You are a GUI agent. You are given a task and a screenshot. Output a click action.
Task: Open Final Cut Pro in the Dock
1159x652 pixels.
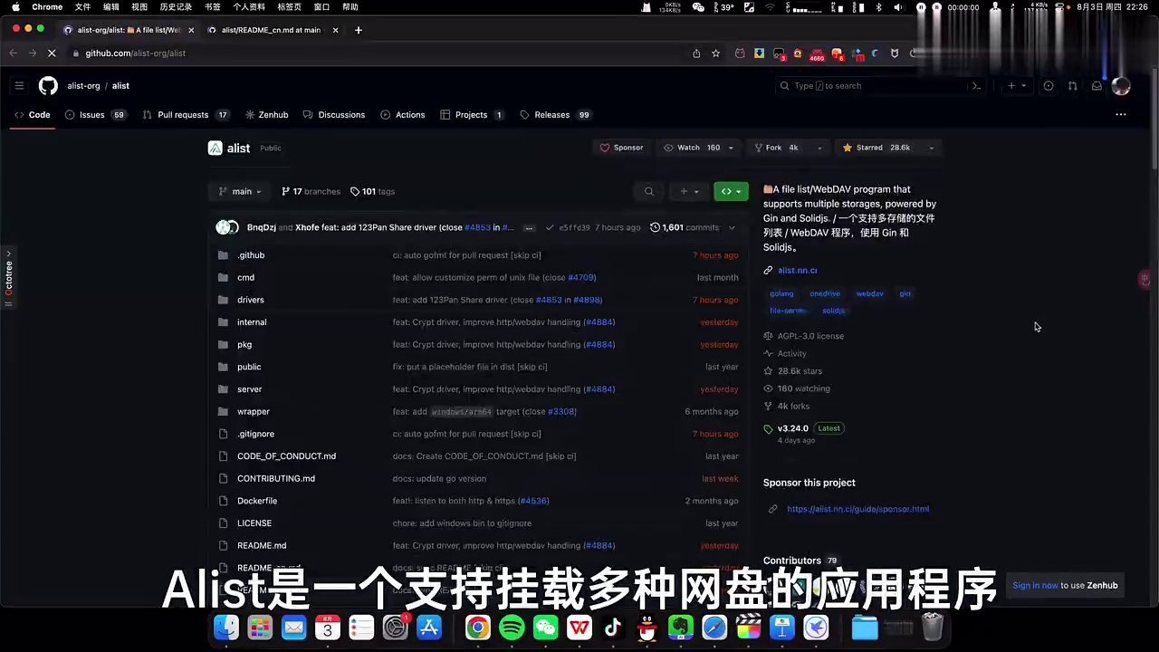pyautogui.click(x=748, y=627)
